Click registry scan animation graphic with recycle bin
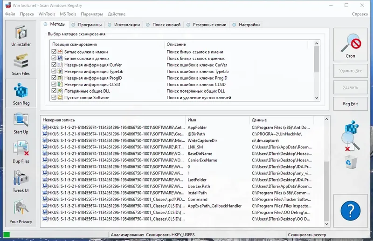This screenshot has width=373, height=241. (351, 145)
